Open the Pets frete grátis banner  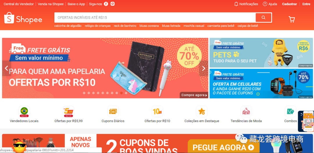tap(261, 53)
